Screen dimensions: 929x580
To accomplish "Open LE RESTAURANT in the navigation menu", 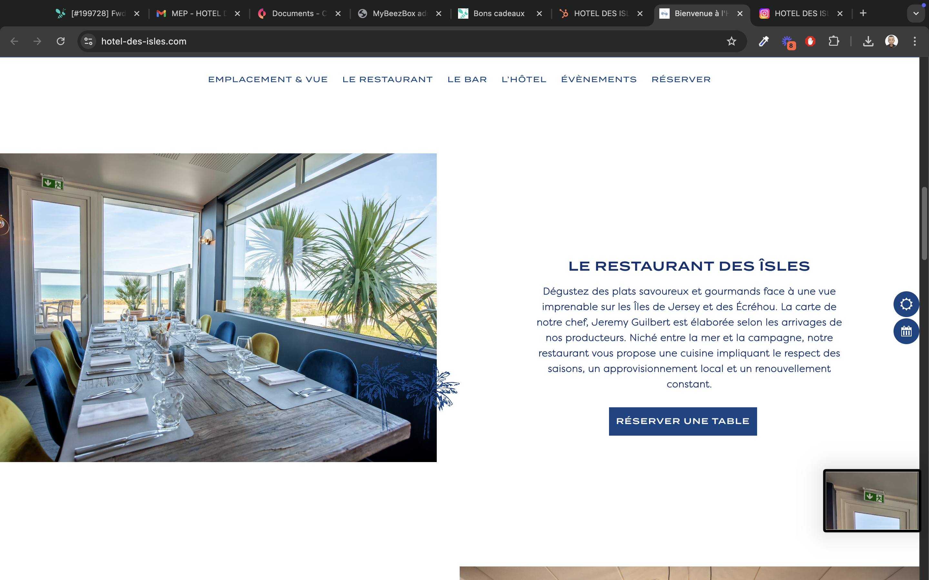I will tap(387, 79).
